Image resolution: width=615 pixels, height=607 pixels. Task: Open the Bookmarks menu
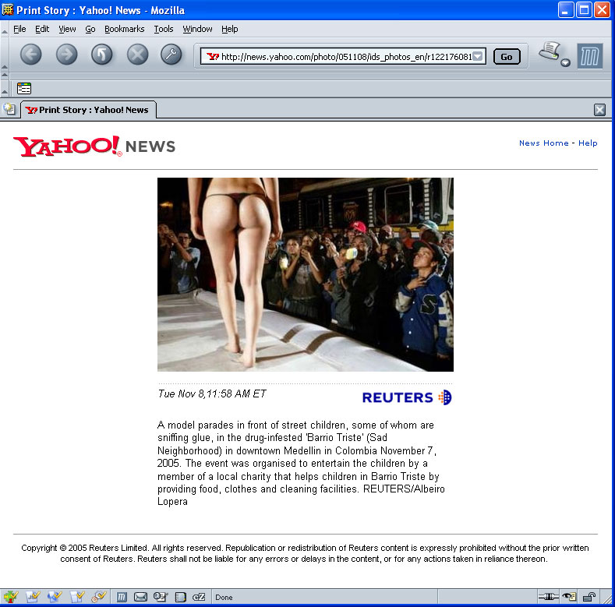point(125,29)
